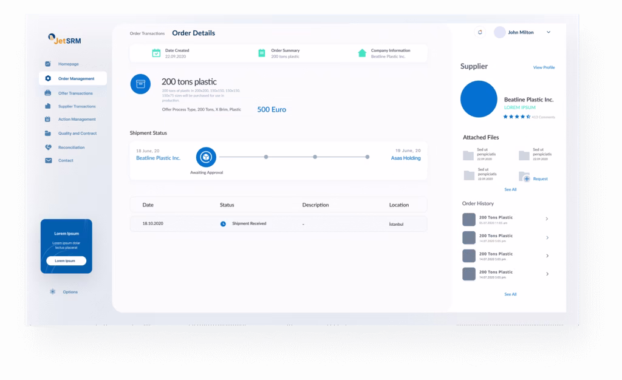Viewport: 622px width, 380px height.
Task: Open Supplier Transactions menu item
Action: click(77, 106)
